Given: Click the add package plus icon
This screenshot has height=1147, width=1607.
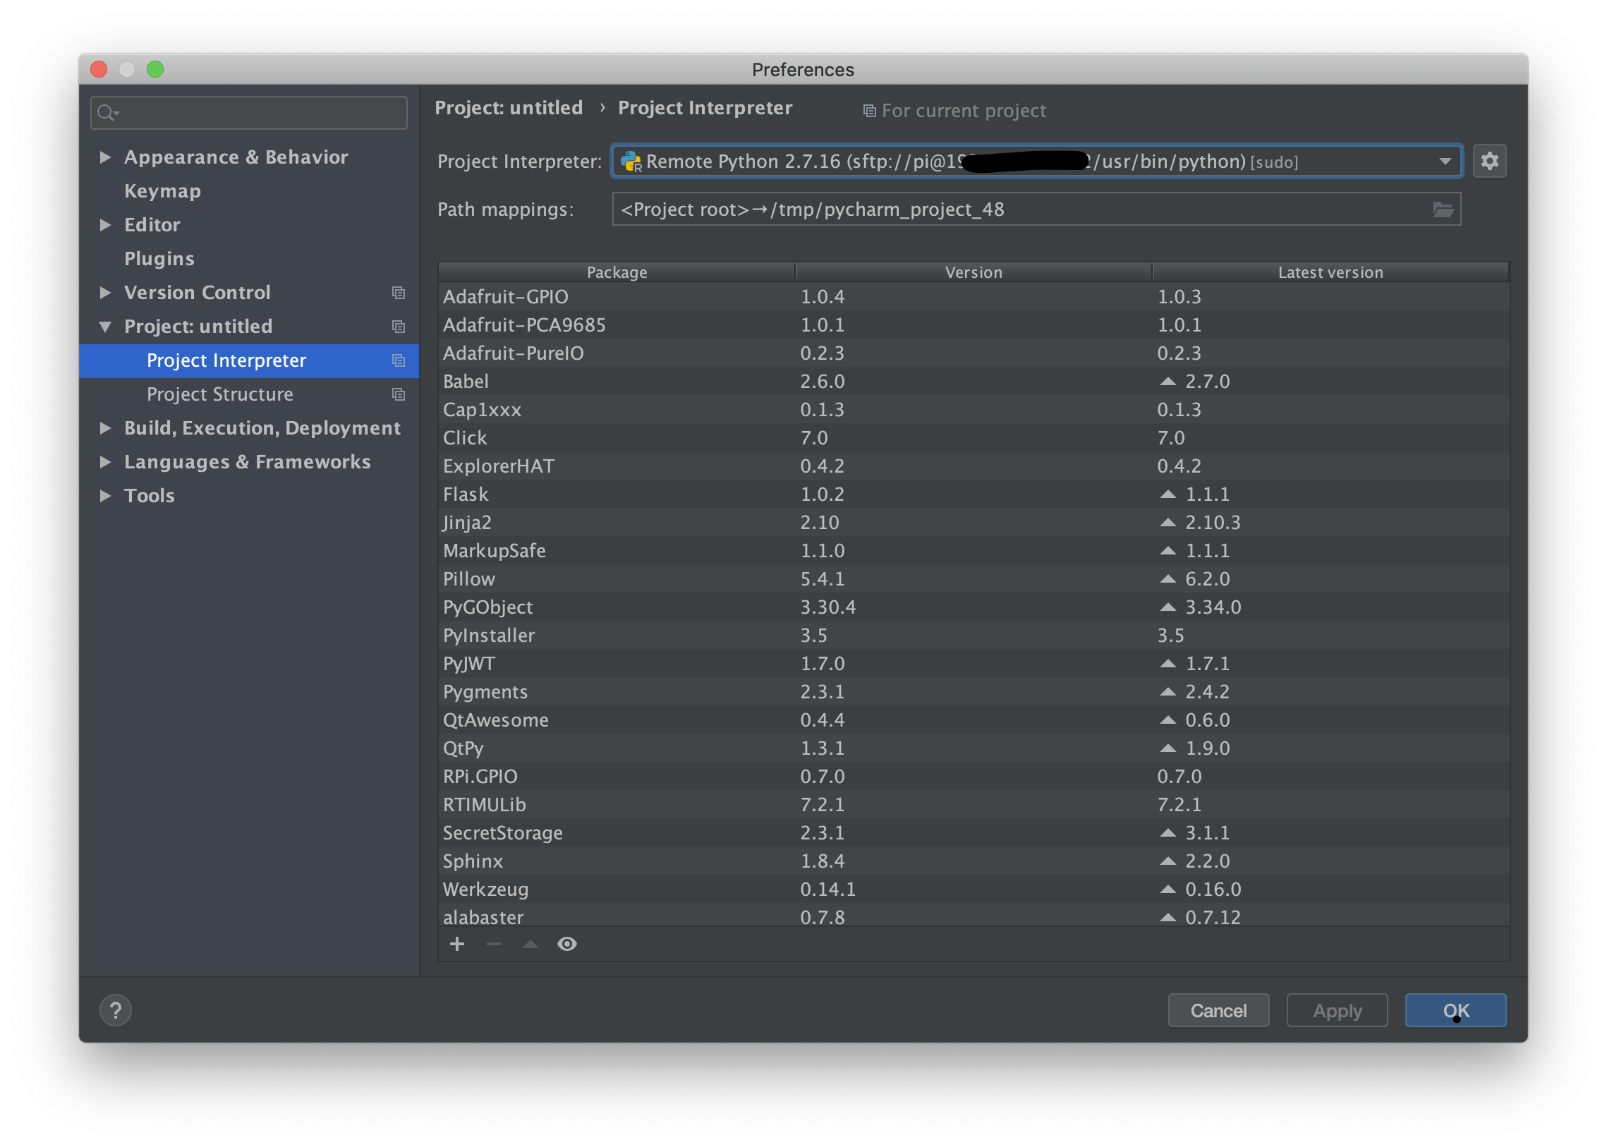Looking at the screenshot, I should click(457, 944).
